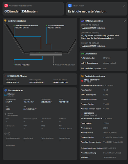The width and height of the screenshot is (128, 164).
Task: Click DNS1 value 192.168.178.1
Action: click(64, 102)
